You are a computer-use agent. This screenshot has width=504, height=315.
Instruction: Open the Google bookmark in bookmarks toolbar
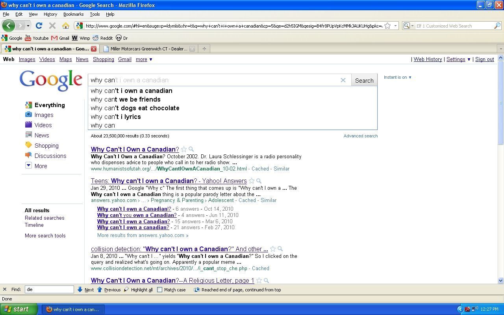(x=12, y=38)
